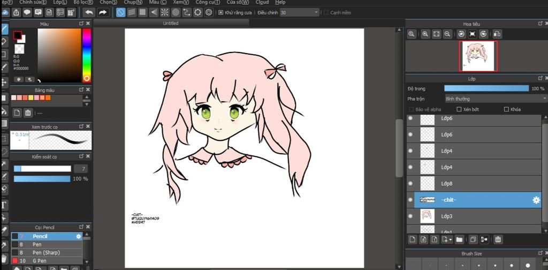Enable the vanishing point snap guide
Screen dimensions: 548x270
[x=154, y=13]
